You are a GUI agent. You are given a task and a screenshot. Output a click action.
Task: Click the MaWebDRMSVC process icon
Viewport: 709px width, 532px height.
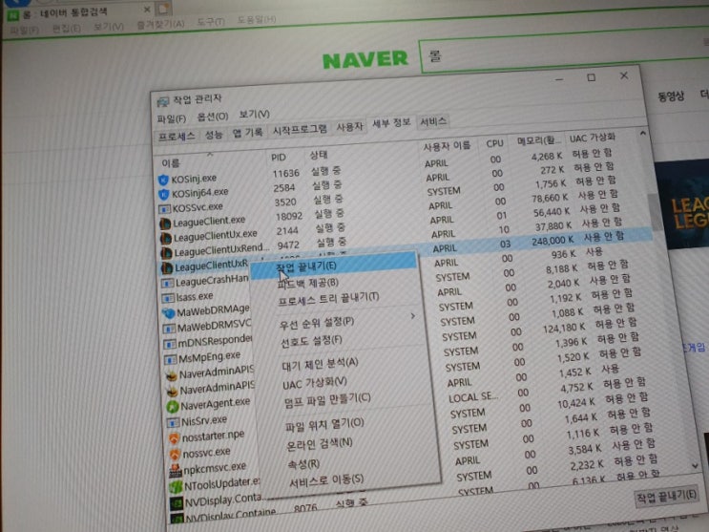(x=170, y=329)
